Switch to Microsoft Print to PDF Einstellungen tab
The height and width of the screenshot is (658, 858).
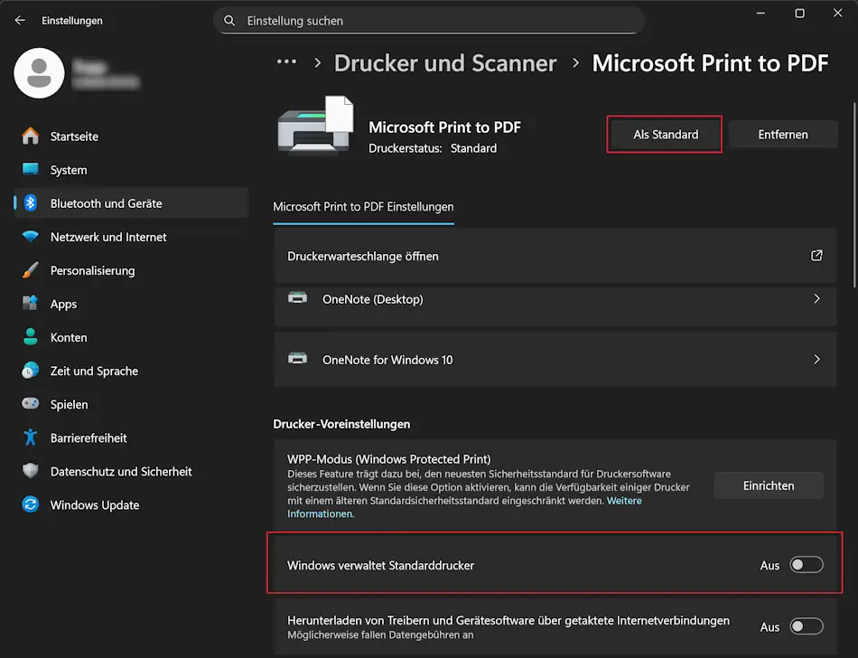click(363, 206)
